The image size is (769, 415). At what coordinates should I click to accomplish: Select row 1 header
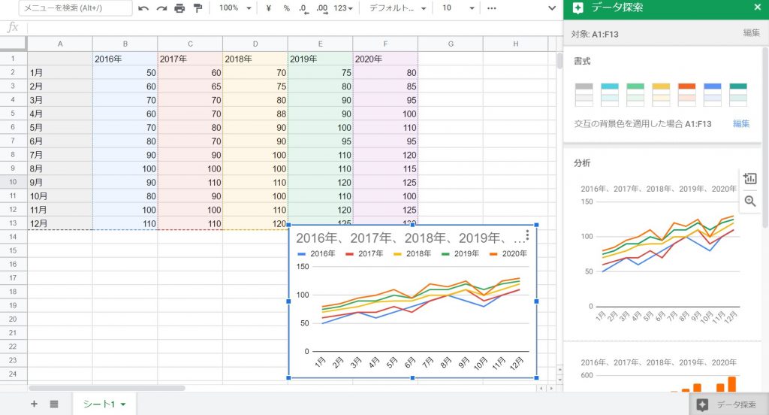pos(14,59)
